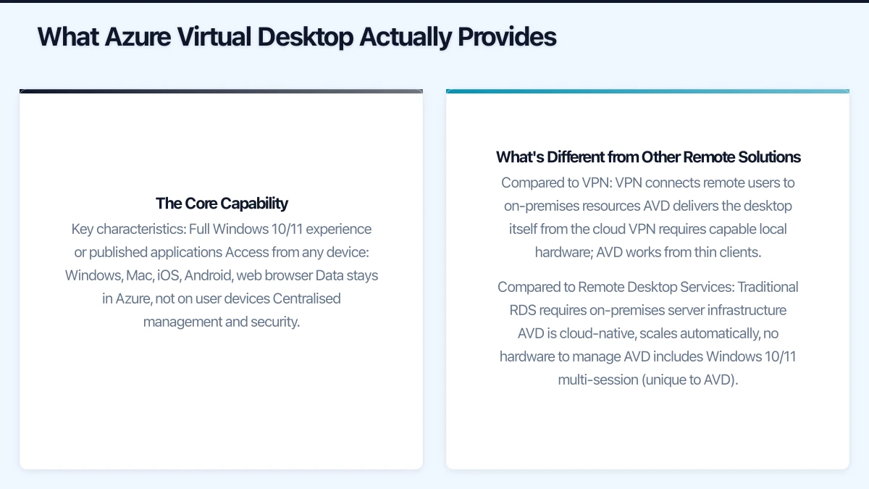This screenshot has height=489, width=869.
Task: Open the What's Different from Other Remote Solutions card
Action: [647, 279]
